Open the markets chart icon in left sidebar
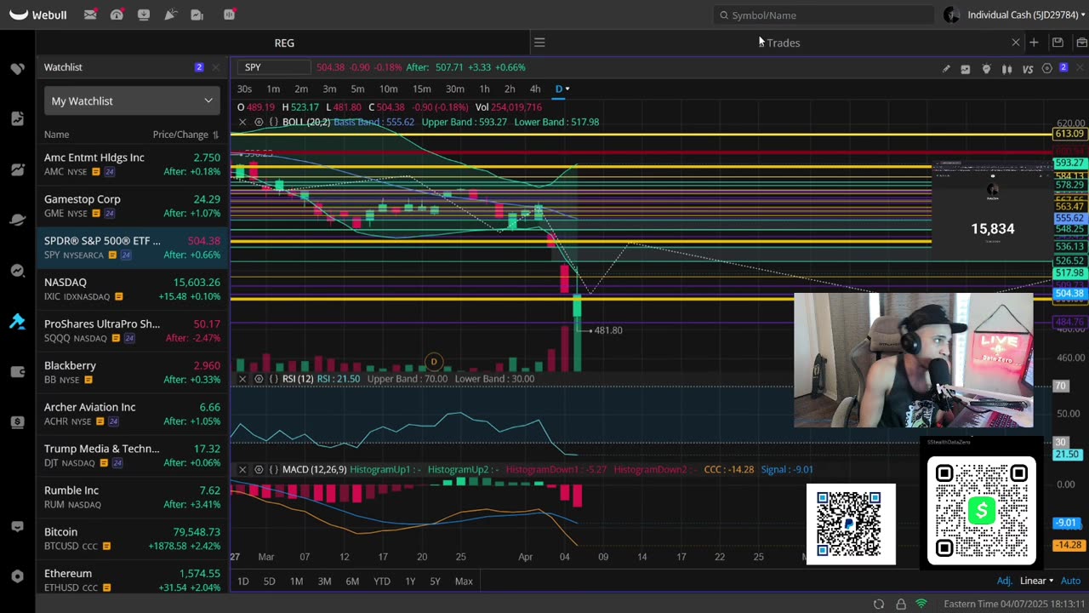 coord(17,169)
